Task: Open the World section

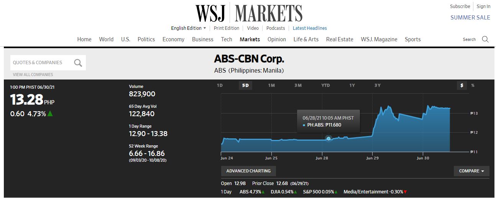Action: (x=106, y=39)
